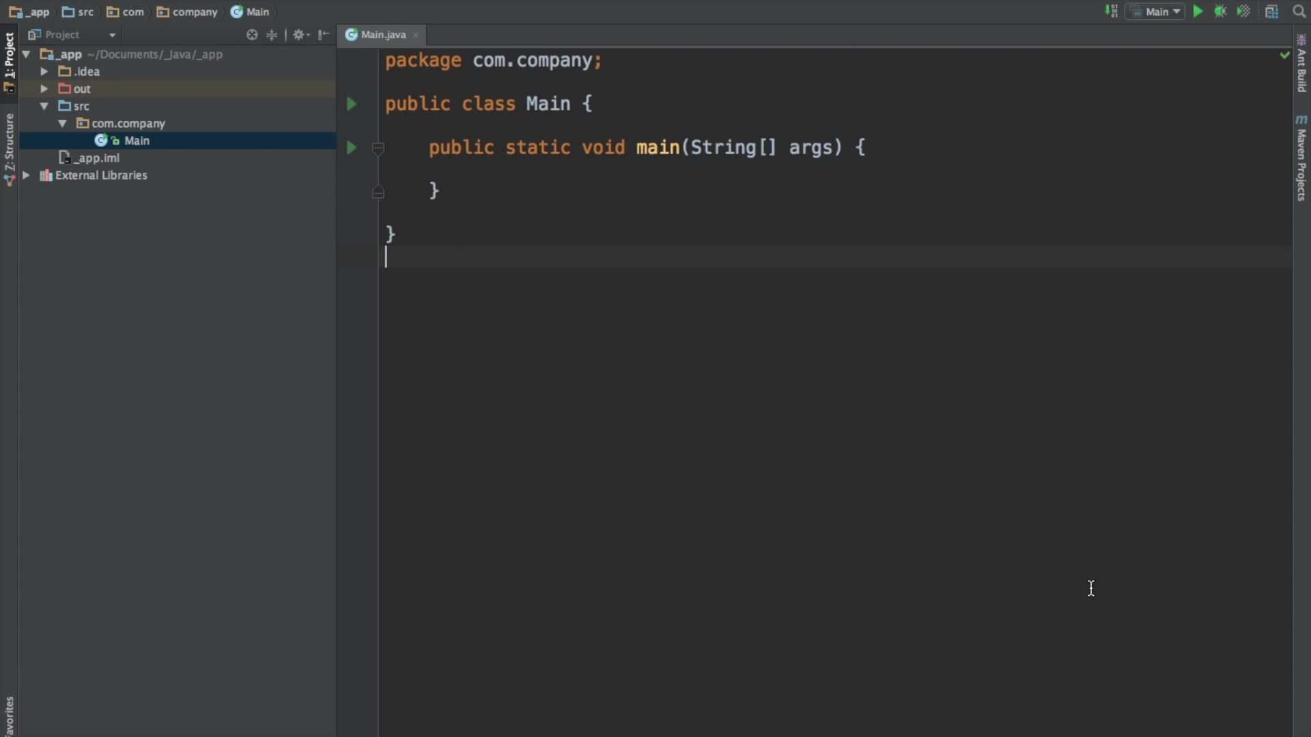The image size is (1311, 737).
Task: Collapse the src folder
Action: coord(44,106)
